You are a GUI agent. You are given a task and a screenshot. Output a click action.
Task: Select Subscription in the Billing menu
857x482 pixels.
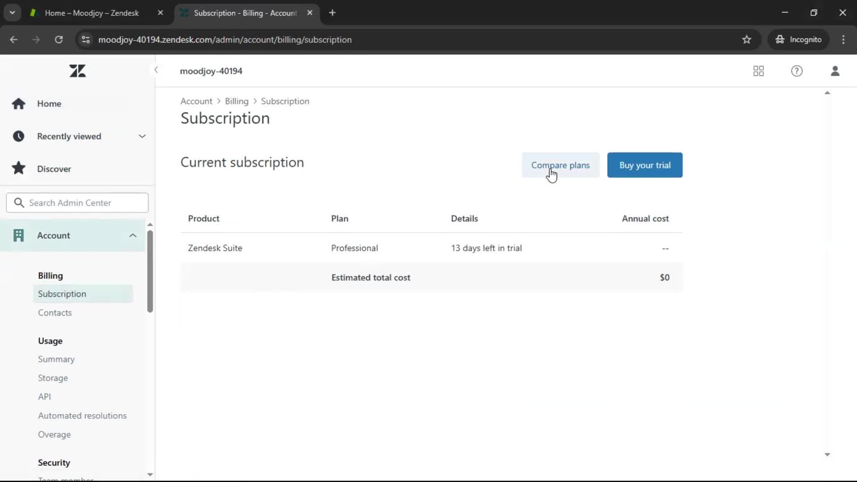[83, 294]
